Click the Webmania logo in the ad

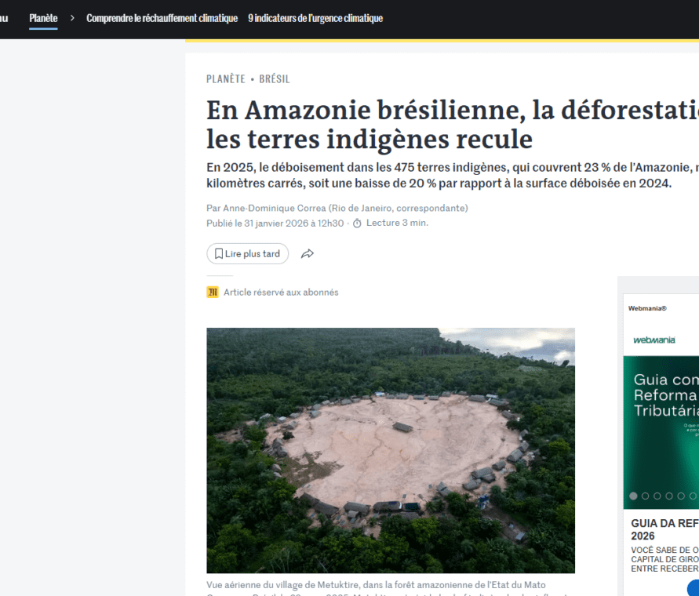tap(653, 340)
